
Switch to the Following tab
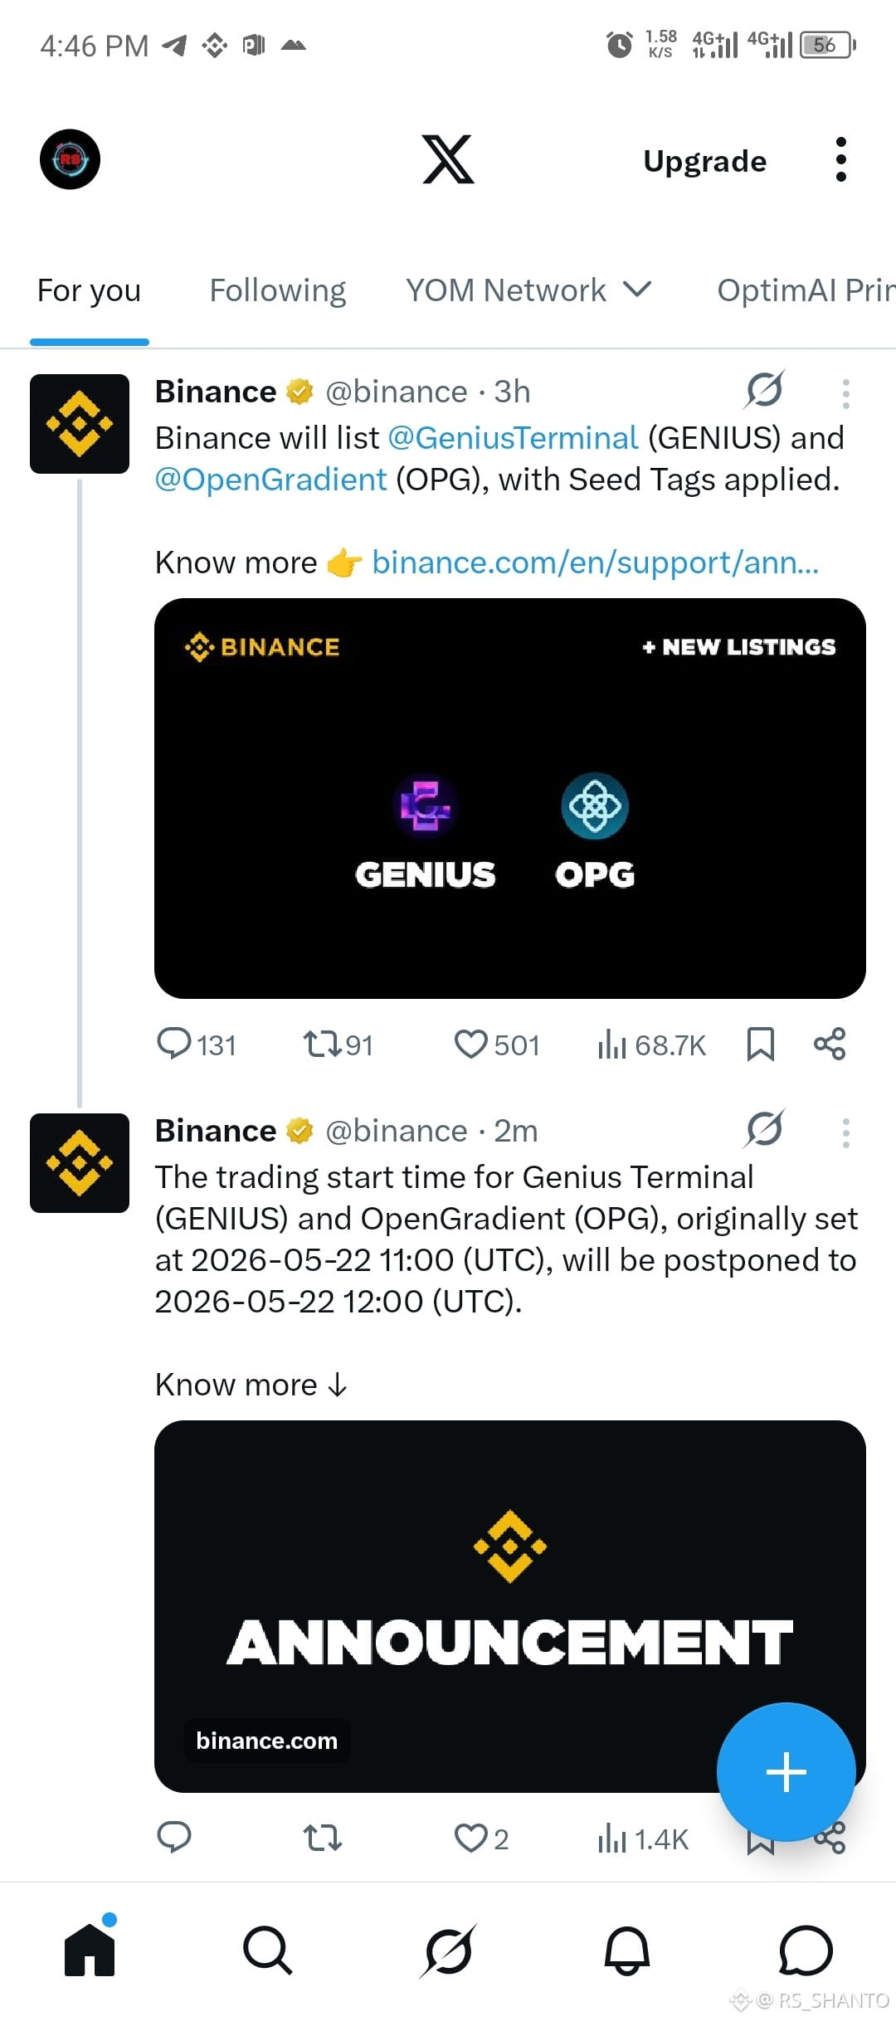[277, 290]
